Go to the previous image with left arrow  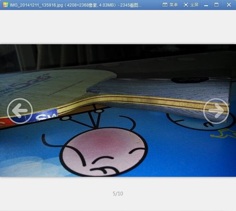20,111
